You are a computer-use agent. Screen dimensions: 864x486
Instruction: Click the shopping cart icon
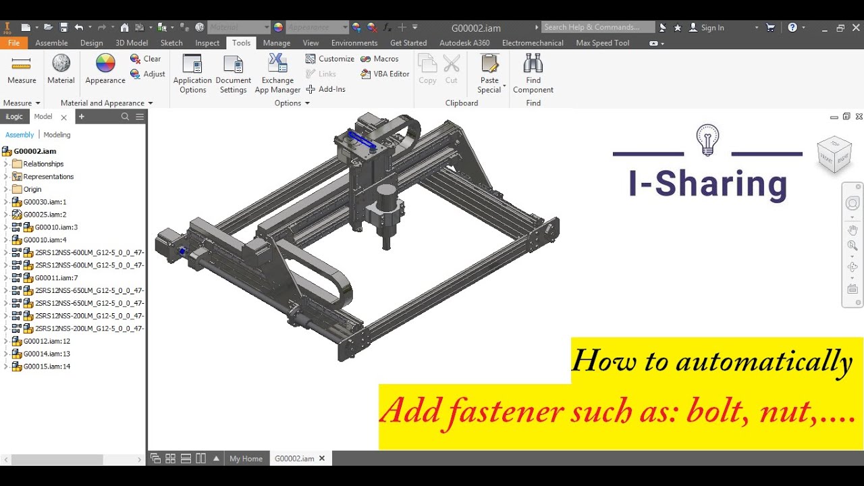771,28
